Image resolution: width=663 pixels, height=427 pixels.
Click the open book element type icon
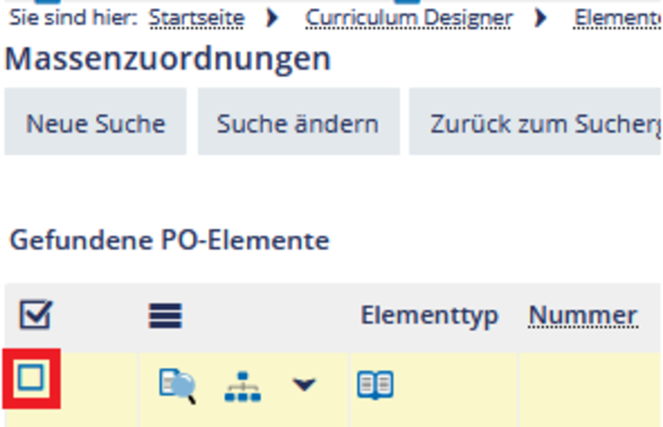pos(375,385)
